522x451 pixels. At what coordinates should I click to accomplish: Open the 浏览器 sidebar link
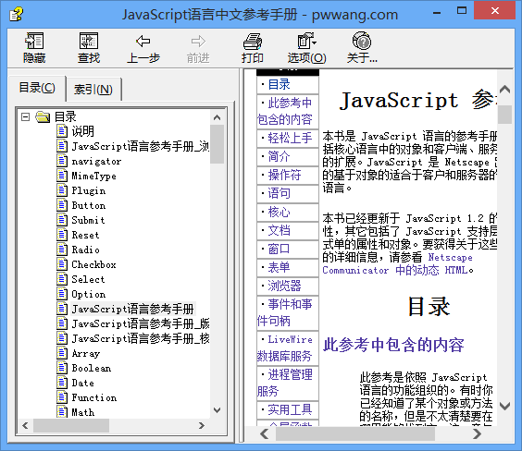click(285, 286)
